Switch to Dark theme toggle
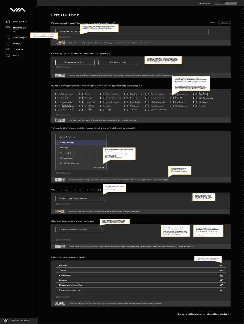 (x=231, y=3)
